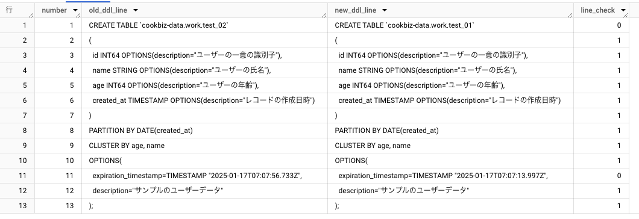The width and height of the screenshot is (639, 219).
Task: Select new id INT64 OPTIONS cell
Action: point(451,55)
